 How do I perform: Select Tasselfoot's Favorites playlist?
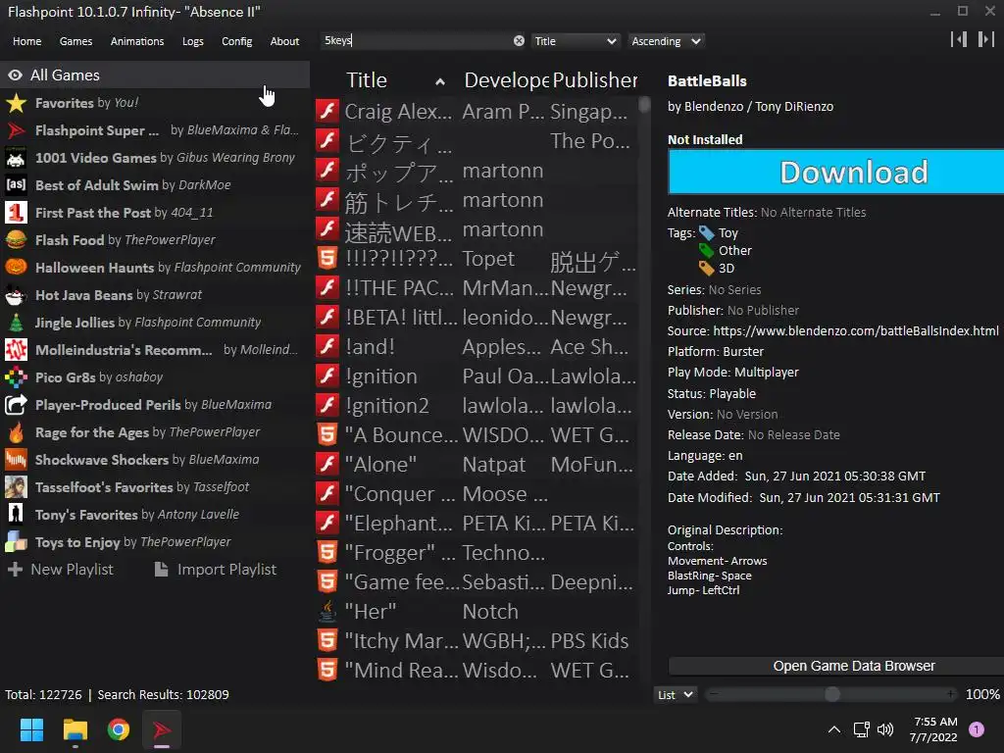(155, 487)
